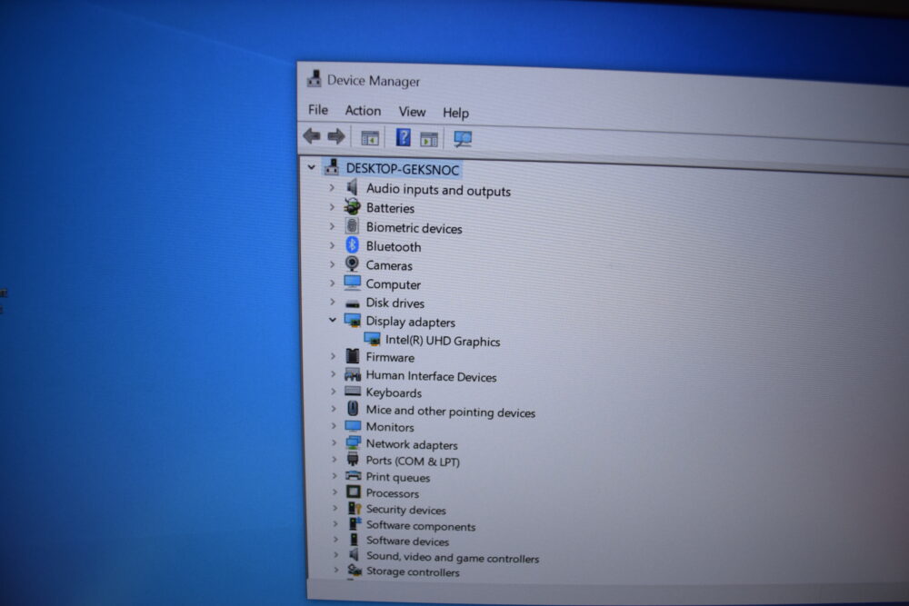Click the Keyboards category icon

click(353, 392)
